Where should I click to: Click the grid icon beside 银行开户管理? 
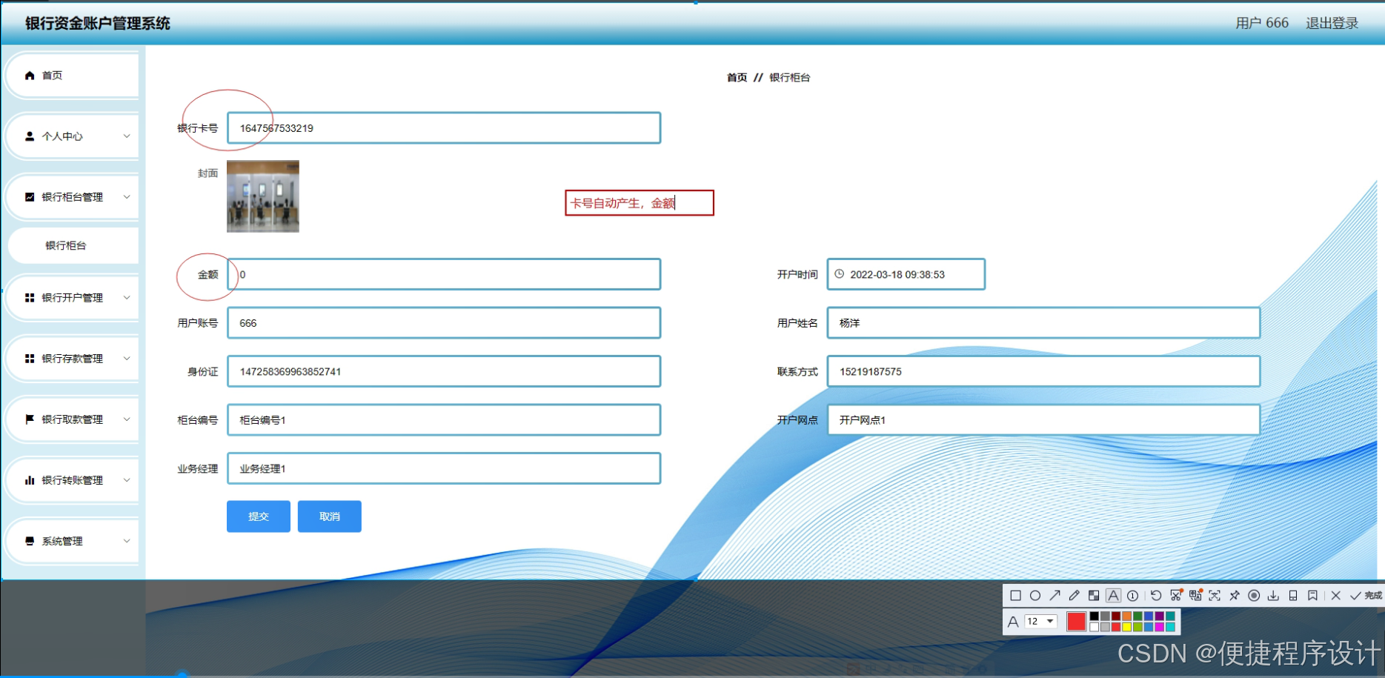(x=30, y=297)
